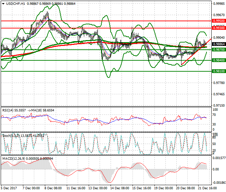The width and height of the screenshot is (226, 192).
Task: Click the 0.97780 price axis value
Action: 219,83
